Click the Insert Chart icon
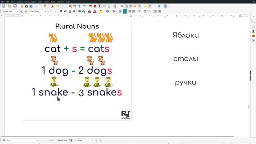 pos(95,6)
